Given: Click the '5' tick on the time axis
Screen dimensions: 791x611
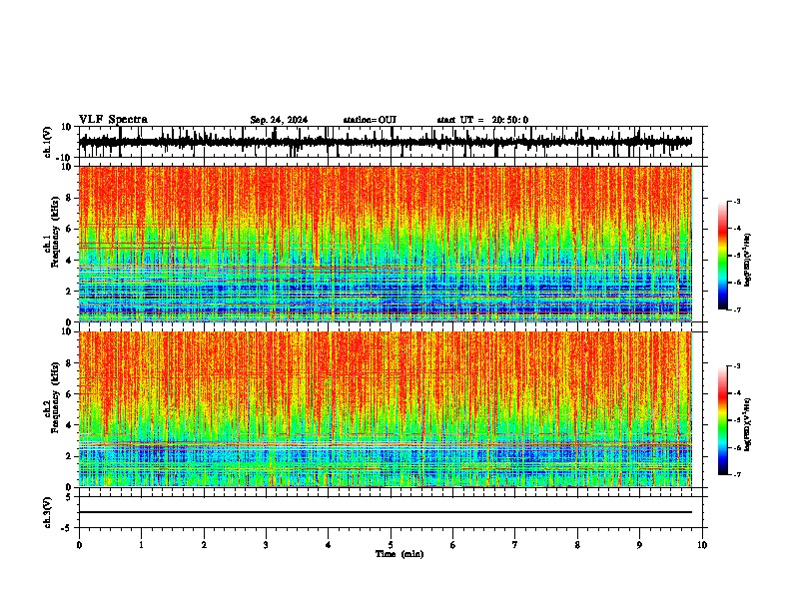Looking at the screenshot, I should point(391,545).
